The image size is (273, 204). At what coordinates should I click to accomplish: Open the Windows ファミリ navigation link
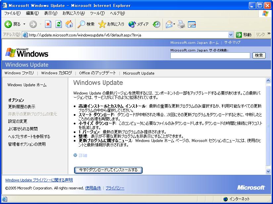19,73
